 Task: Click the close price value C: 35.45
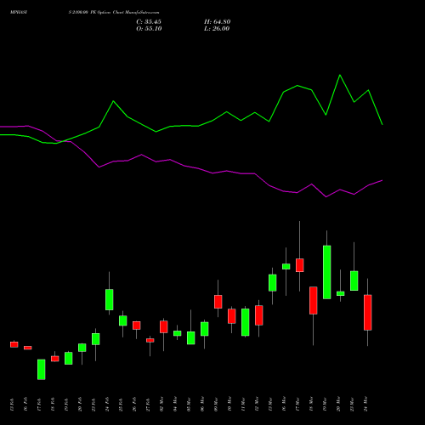149,22
